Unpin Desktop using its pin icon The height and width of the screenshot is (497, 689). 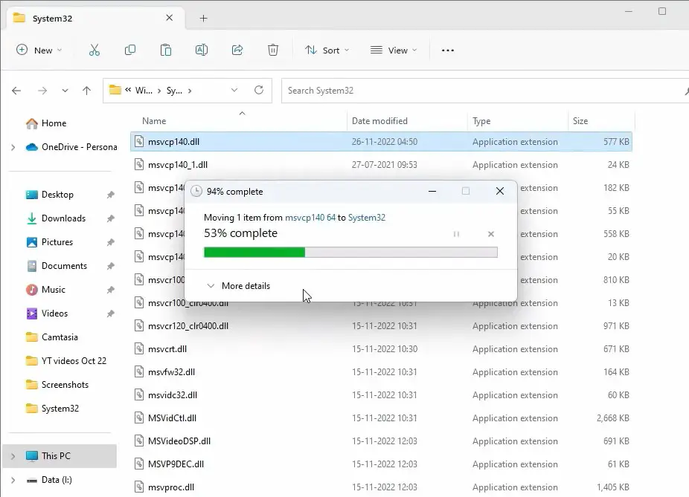coord(110,195)
